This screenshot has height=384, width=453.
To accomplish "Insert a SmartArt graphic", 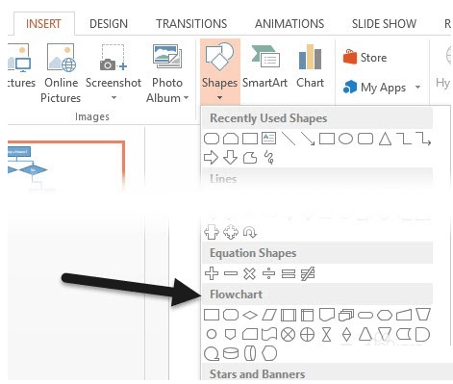I will pyautogui.click(x=264, y=66).
